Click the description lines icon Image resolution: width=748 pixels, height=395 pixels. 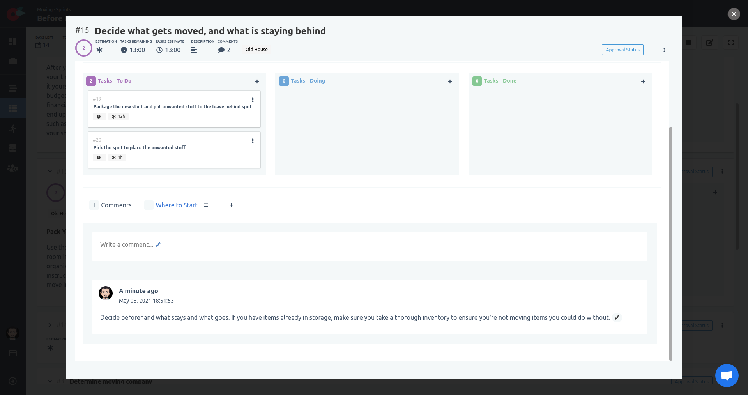(194, 50)
